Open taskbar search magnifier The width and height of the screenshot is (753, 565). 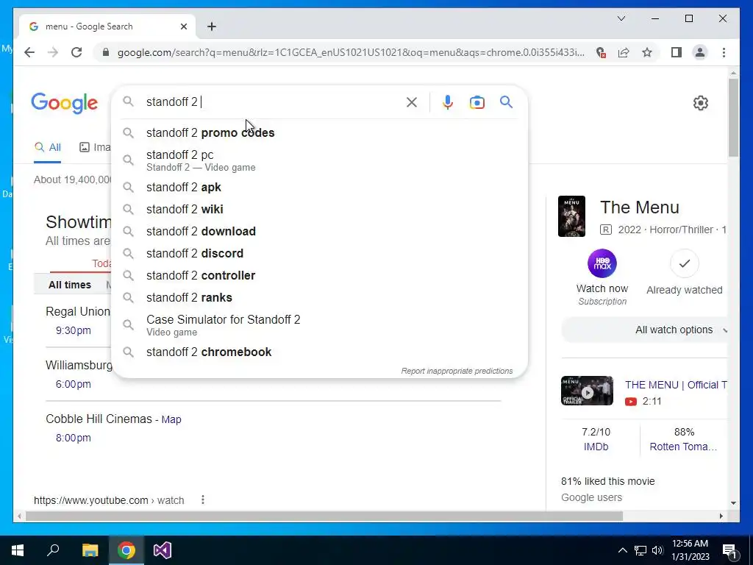[x=53, y=550]
